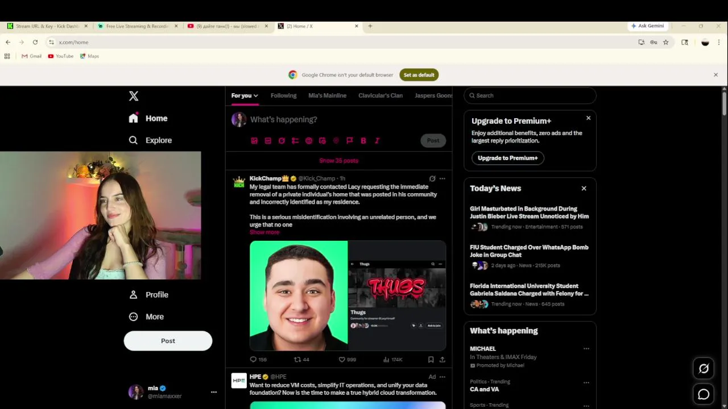The image size is (728, 409).
Task: Click the Upgrade to Premium+ button
Action: tap(508, 158)
